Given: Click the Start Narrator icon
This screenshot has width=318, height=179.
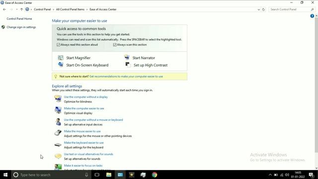Looking at the screenshot, I should [127, 58].
